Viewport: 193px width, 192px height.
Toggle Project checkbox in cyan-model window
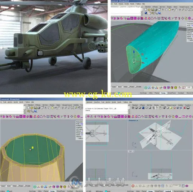tap(129, 87)
